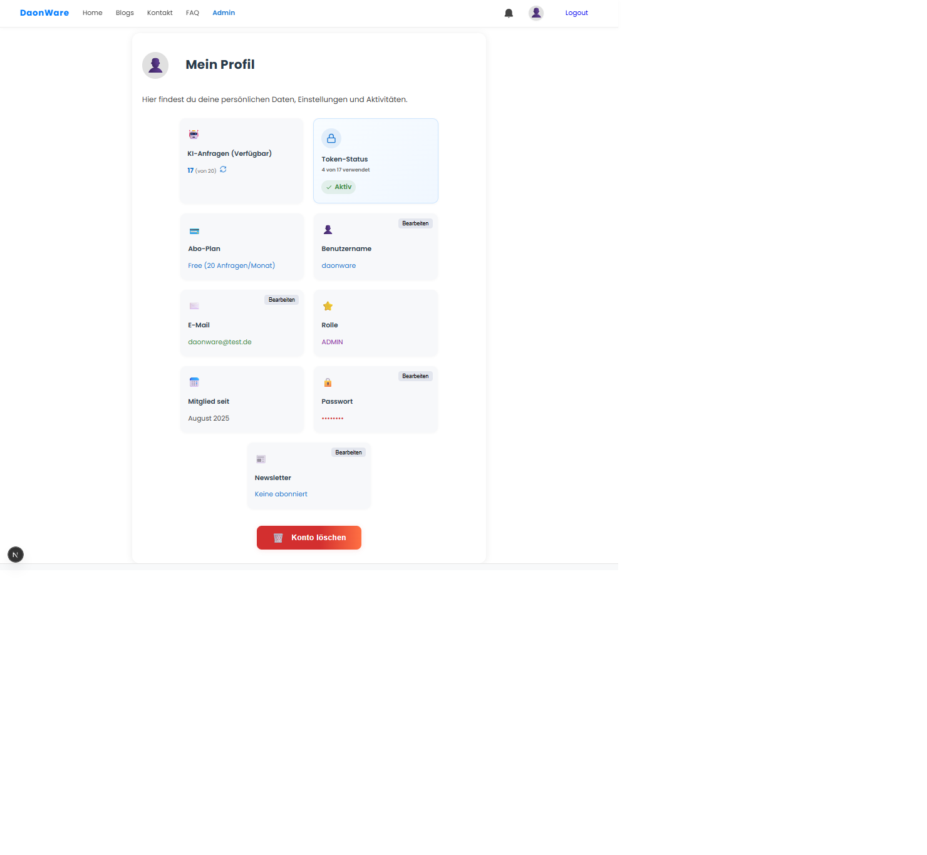Click the large profile avatar beside Mein Profil

click(155, 65)
